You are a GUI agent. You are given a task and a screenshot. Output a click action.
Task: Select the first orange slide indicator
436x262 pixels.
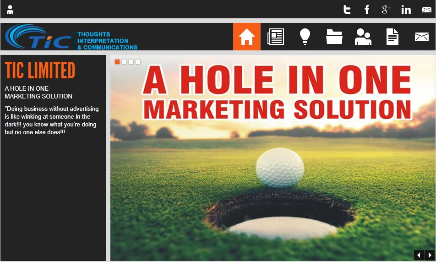click(117, 62)
